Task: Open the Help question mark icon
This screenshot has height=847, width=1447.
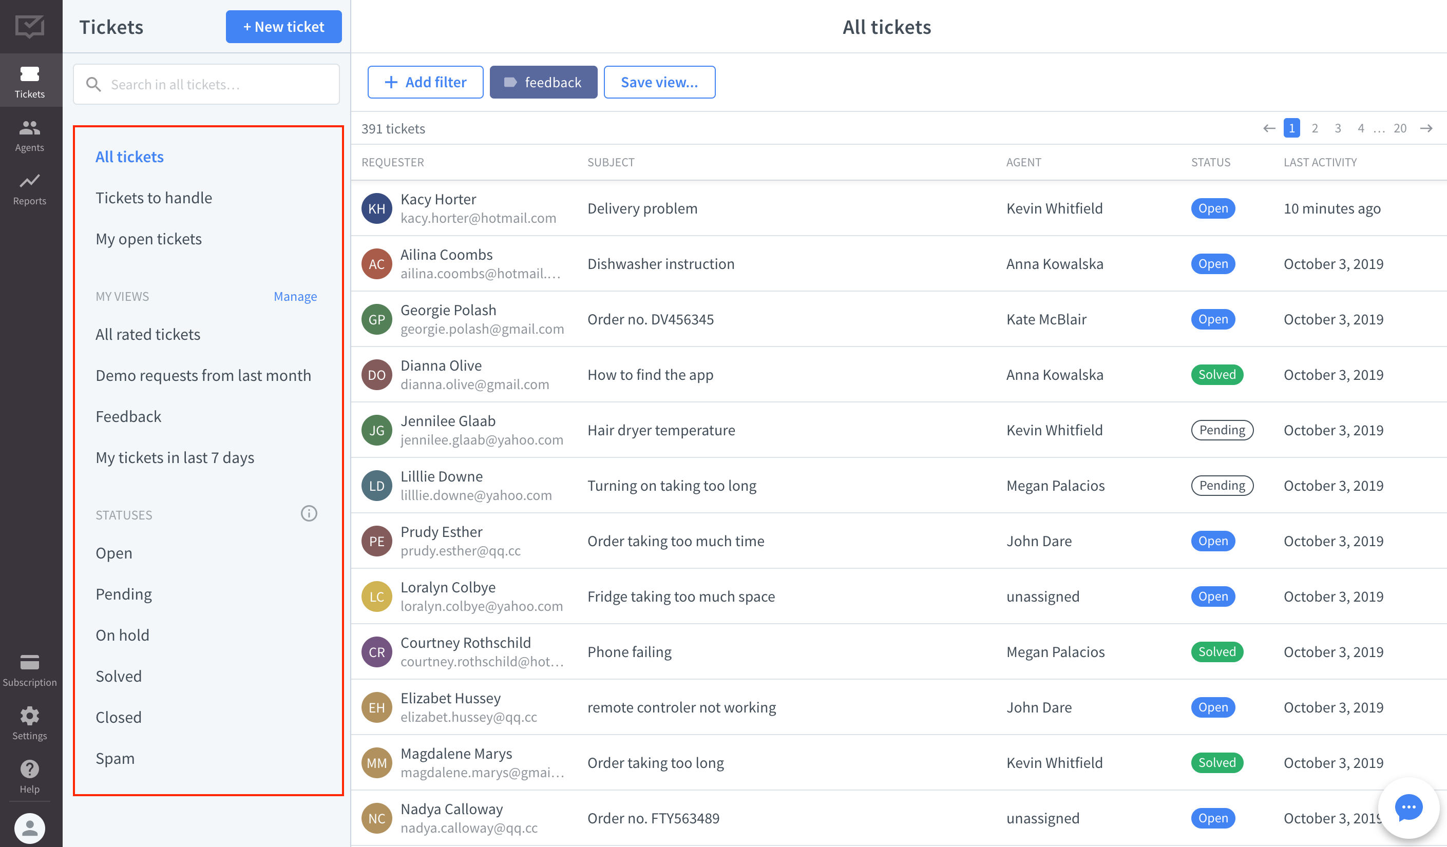Action: pos(29,769)
